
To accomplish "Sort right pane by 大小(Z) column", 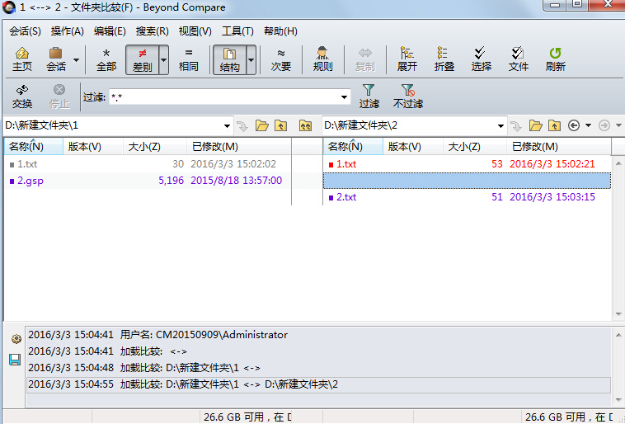I will (x=474, y=147).
